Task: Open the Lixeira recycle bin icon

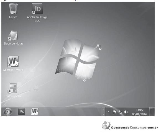Action: tap(13, 9)
